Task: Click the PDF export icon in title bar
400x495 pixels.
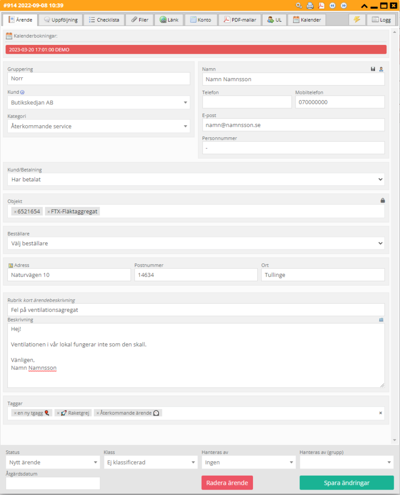Action: [x=321, y=5]
